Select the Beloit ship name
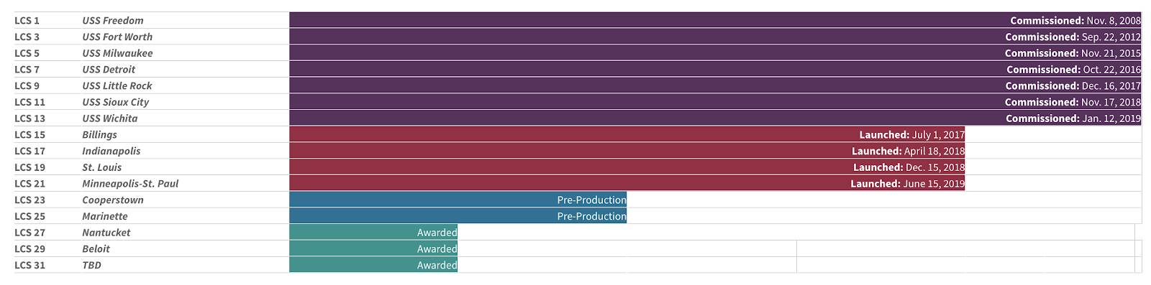 point(96,248)
